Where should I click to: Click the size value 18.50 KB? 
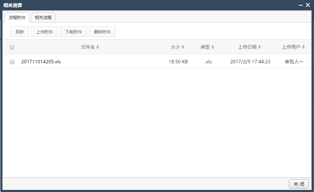(178, 62)
